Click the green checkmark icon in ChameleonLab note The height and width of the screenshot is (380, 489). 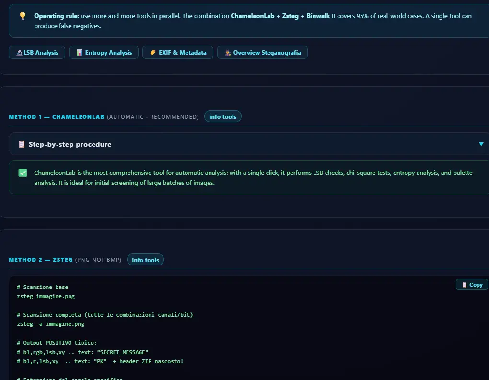point(23,173)
